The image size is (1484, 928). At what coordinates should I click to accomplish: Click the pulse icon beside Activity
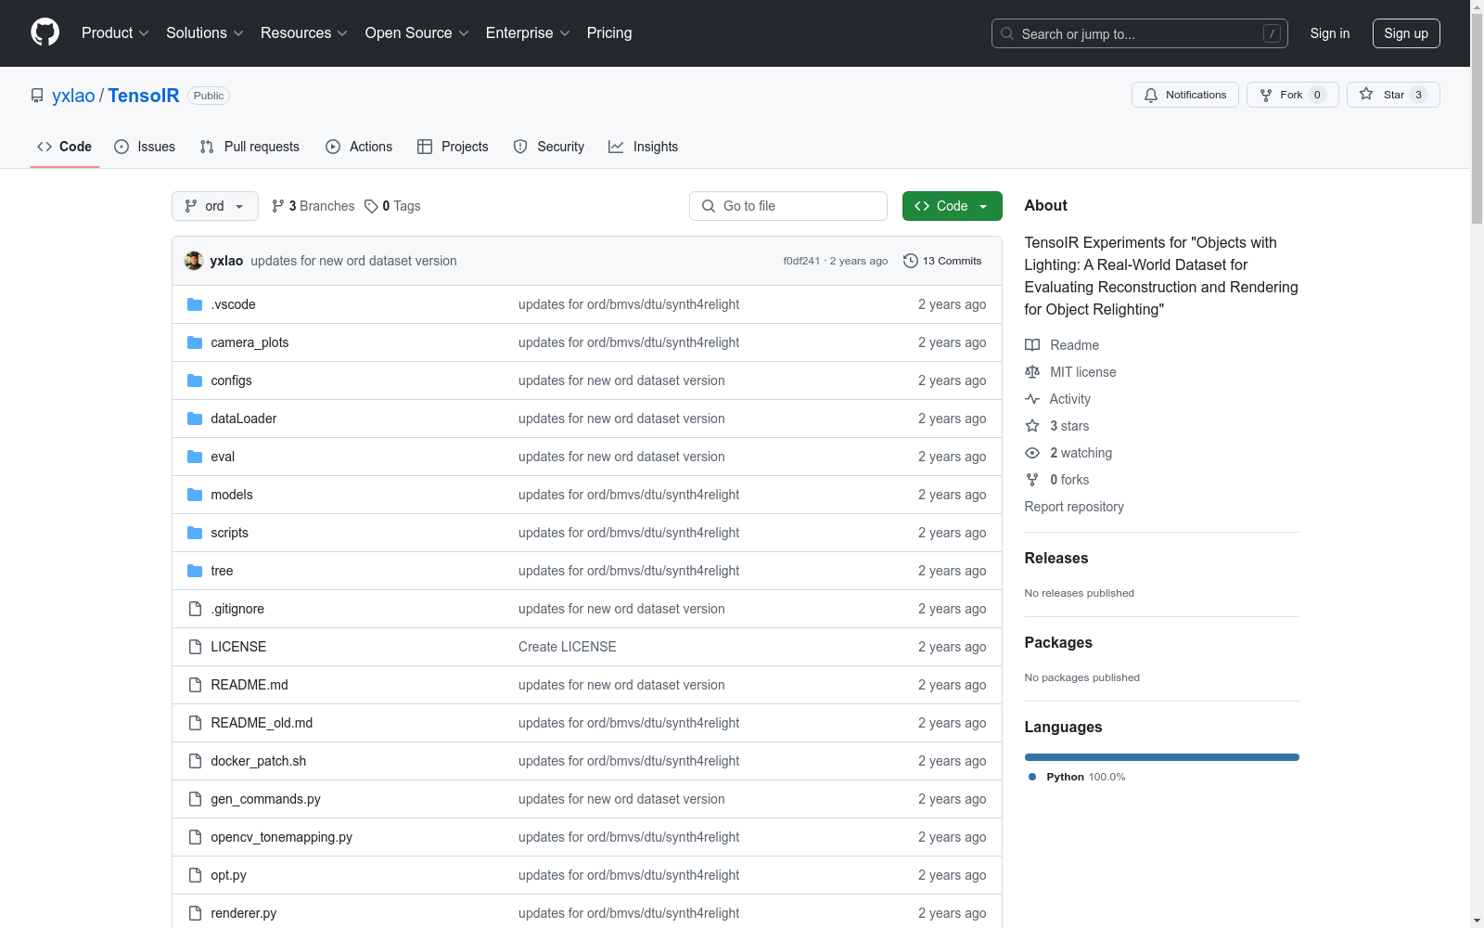pos(1032,399)
